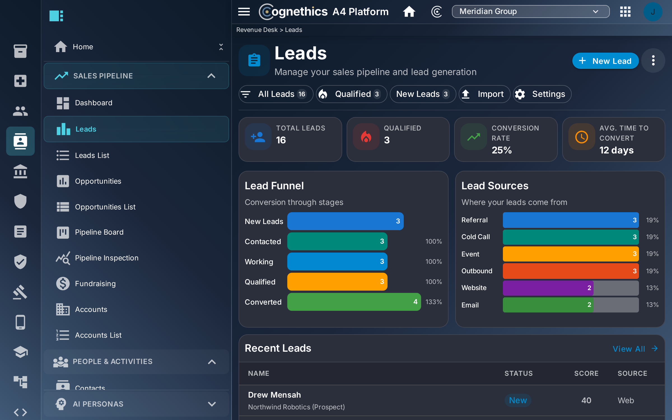Click the Qualified flame stat icon
Image resolution: width=672 pixels, height=420 pixels.
[366, 137]
